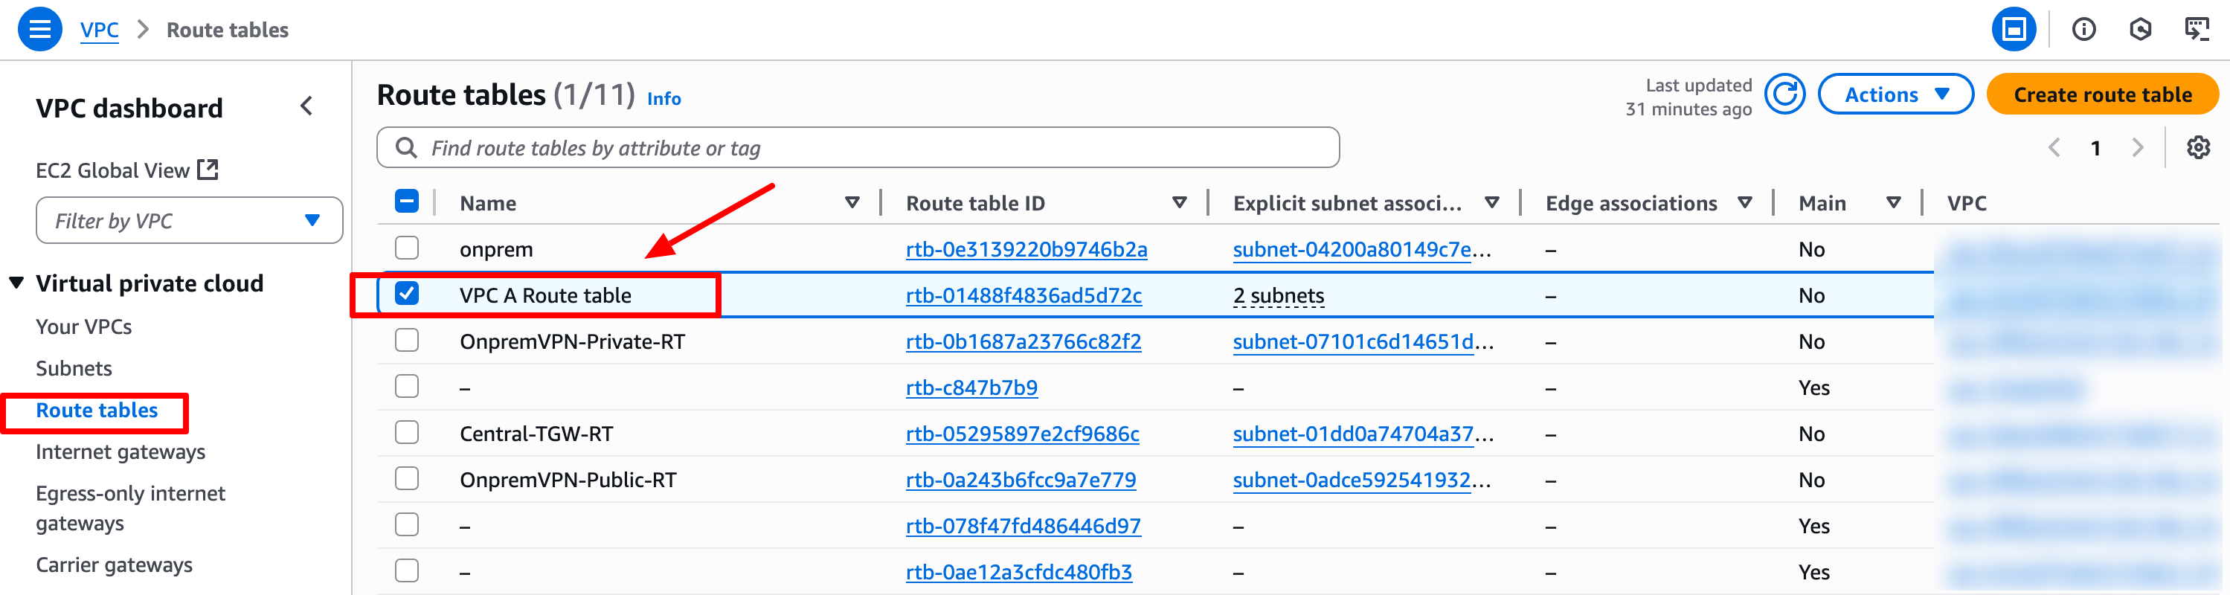Click Create route table button

(2102, 94)
